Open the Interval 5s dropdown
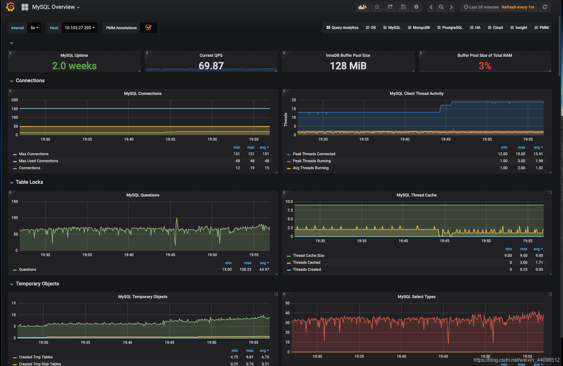Image resolution: width=563 pixels, height=366 pixels. (x=34, y=28)
